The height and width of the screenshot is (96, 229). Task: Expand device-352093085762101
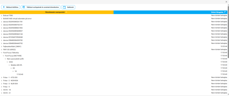click(x=2, y=25)
